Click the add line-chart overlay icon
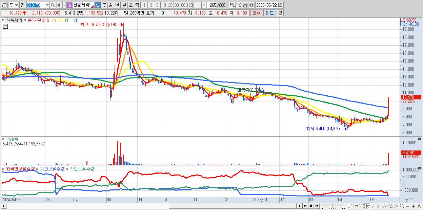 (238, 5)
